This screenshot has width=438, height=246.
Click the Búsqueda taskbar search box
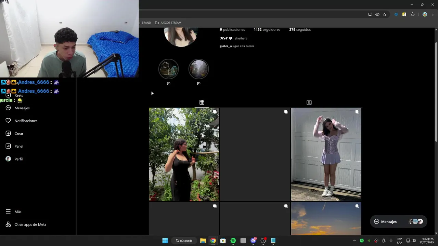pos(184,241)
